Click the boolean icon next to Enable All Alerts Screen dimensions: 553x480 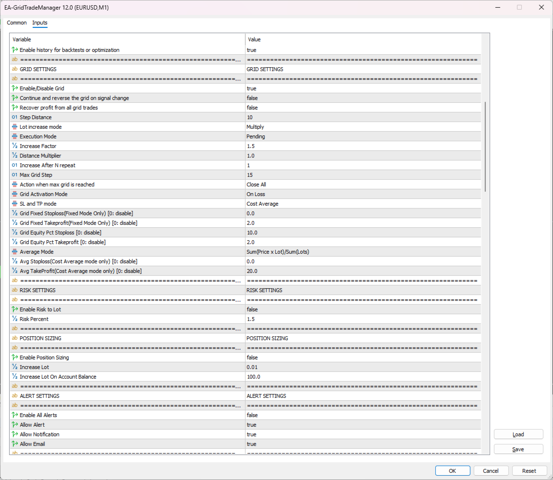pos(15,415)
